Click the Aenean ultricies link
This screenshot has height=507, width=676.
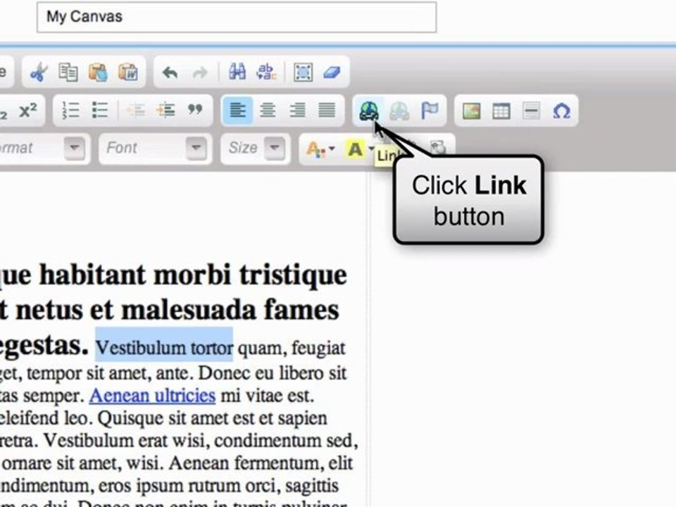click(x=152, y=395)
